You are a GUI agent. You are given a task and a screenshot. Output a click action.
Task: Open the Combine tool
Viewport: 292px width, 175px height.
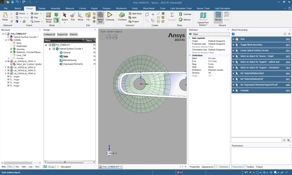point(122,16)
